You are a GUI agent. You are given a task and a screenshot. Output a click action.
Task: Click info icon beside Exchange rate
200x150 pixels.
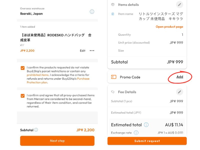click(x=136, y=133)
